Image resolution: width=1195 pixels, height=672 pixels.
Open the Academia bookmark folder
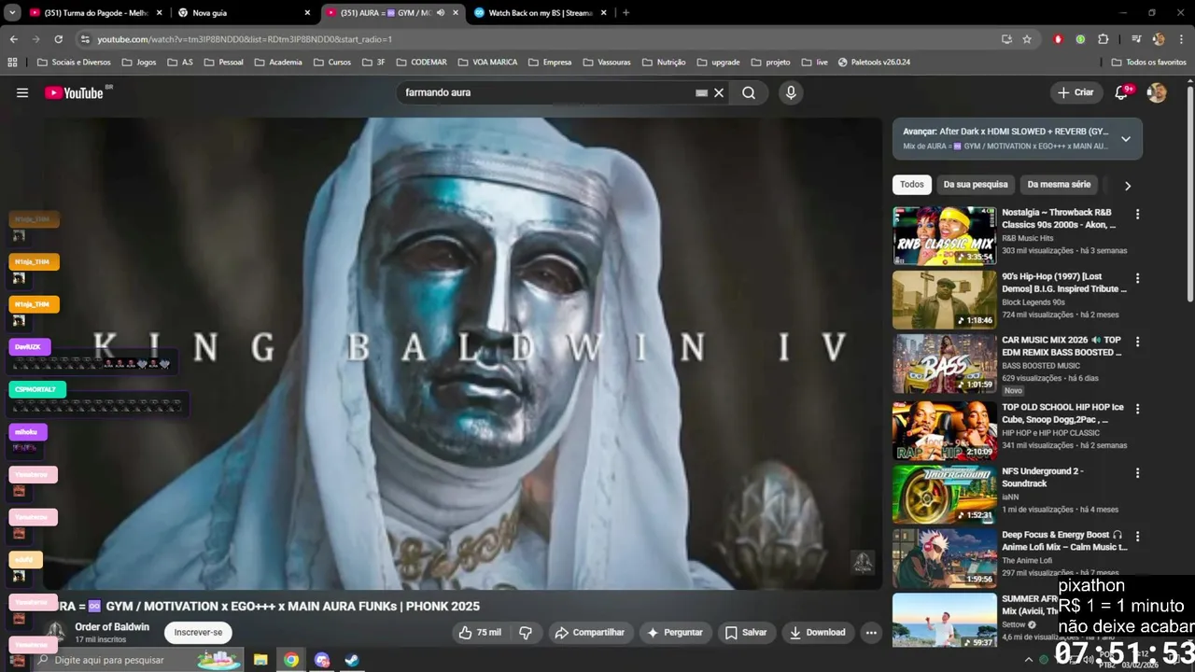[277, 63]
